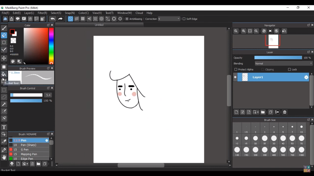Image resolution: width=314 pixels, height=176 pixels.
Task: Tick the layer Lock checkbox
Action: click(290, 70)
